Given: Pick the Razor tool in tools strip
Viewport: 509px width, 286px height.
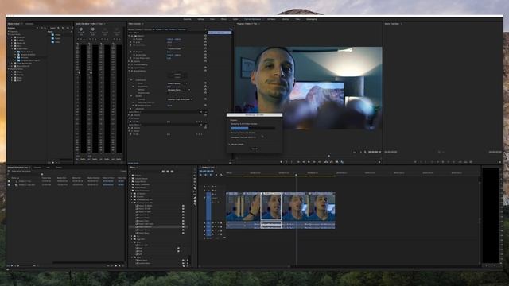Looking at the screenshot, I should point(195,187).
